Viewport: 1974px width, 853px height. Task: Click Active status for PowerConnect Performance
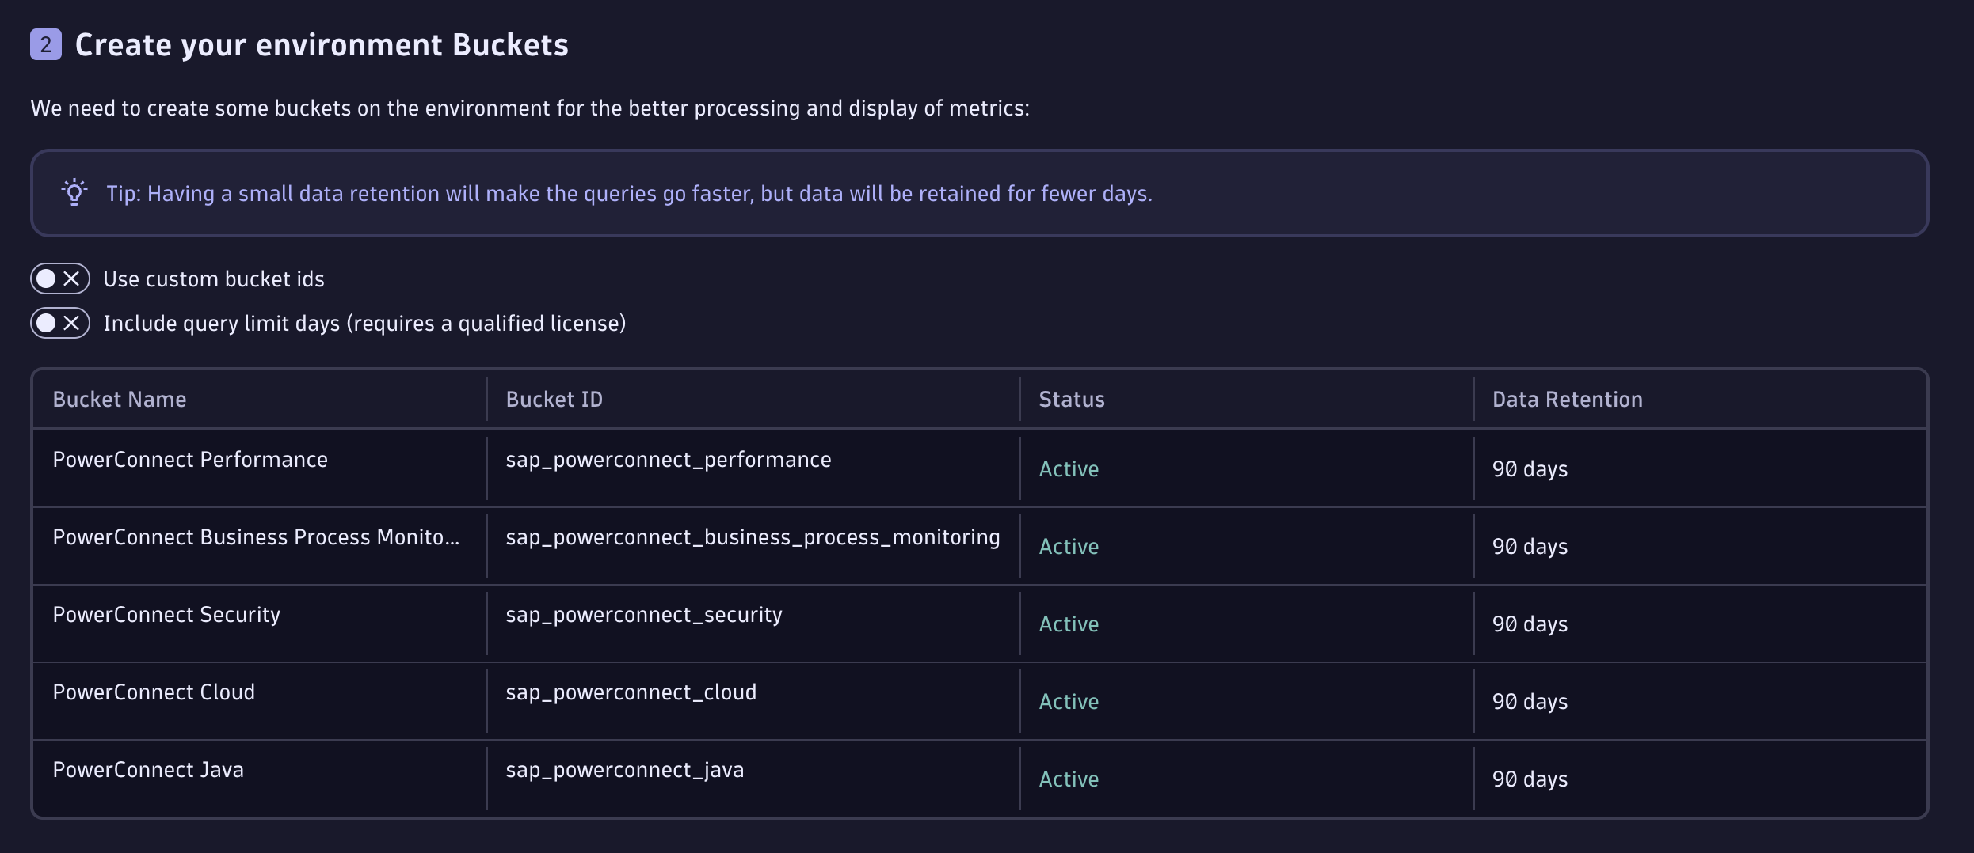(1069, 469)
